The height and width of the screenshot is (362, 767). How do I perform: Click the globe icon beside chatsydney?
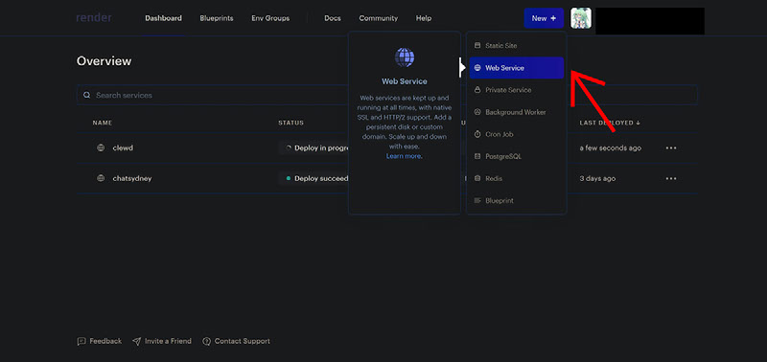pyautogui.click(x=101, y=178)
